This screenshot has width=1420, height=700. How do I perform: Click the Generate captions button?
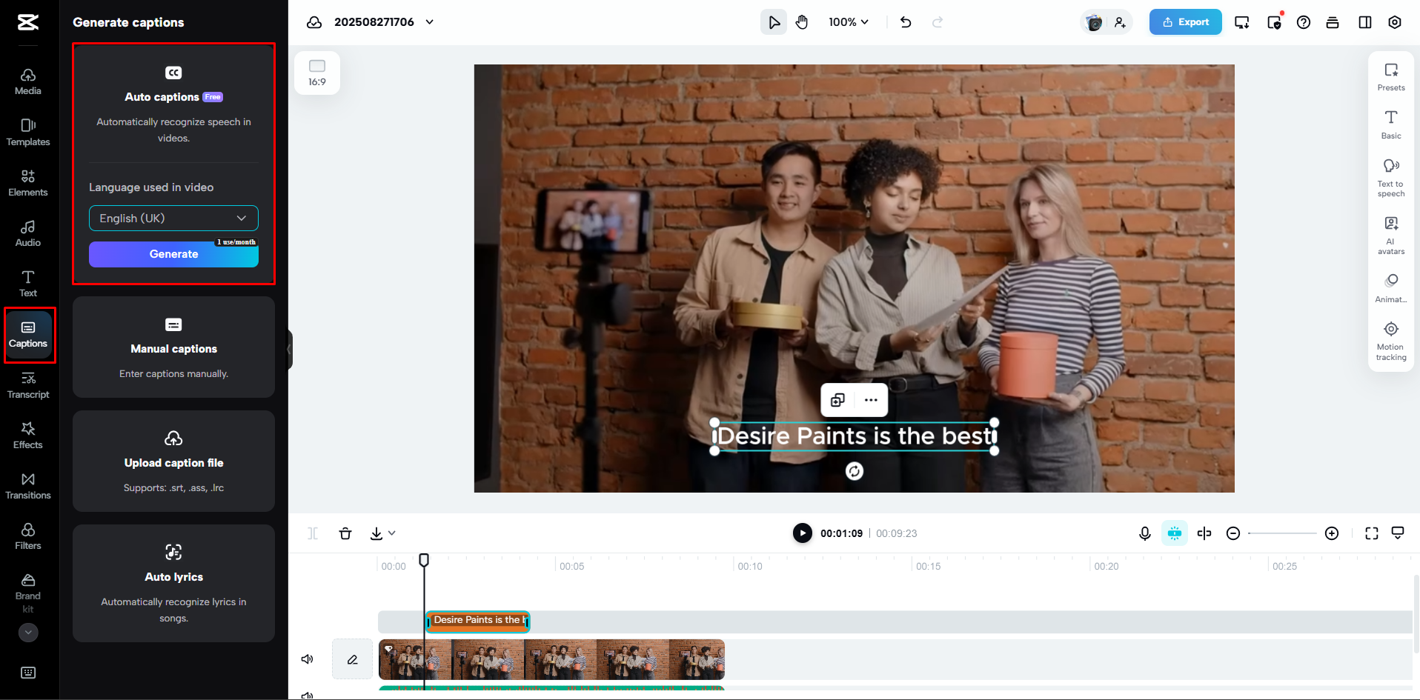point(173,254)
